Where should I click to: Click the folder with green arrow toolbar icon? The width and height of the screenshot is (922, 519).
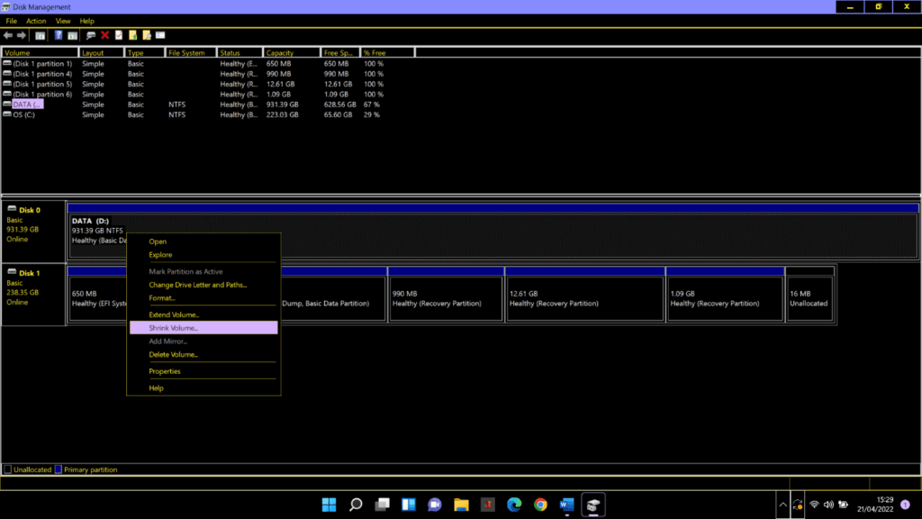(132, 35)
